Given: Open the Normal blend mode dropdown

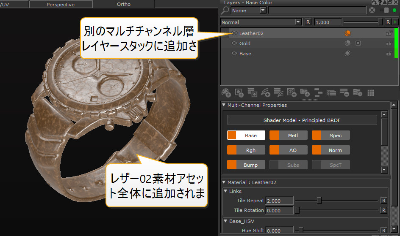Looking at the screenshot, I should (298, 22).
